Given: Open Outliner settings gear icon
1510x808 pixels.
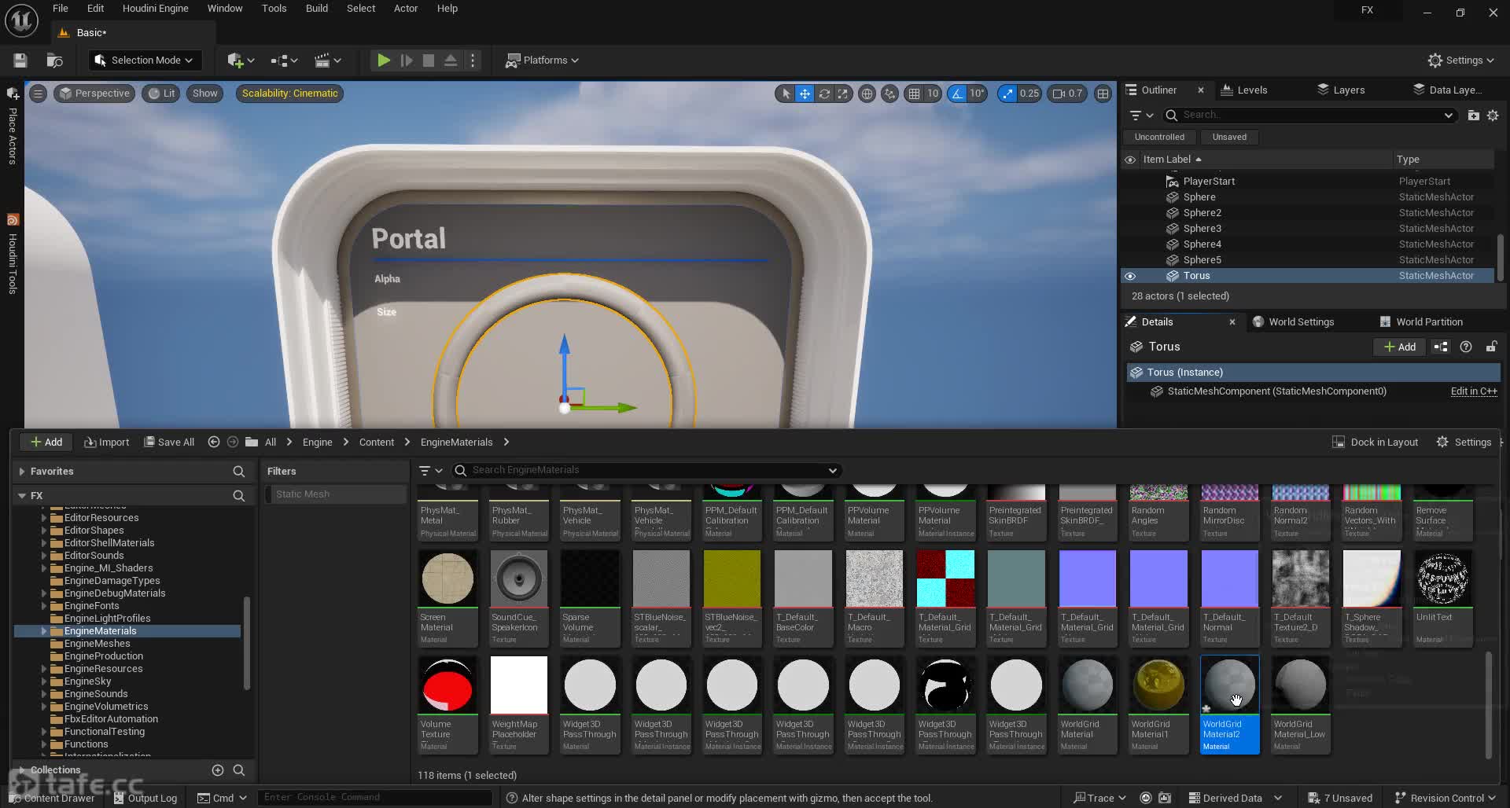Looking at the screenshot, I should tap(1493, 116).
